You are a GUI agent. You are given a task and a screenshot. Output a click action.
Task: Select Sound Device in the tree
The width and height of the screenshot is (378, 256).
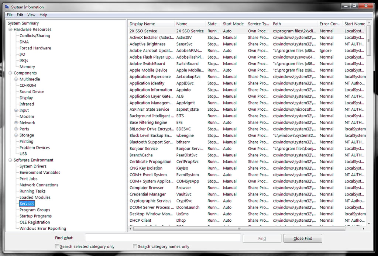click(32, 91)
